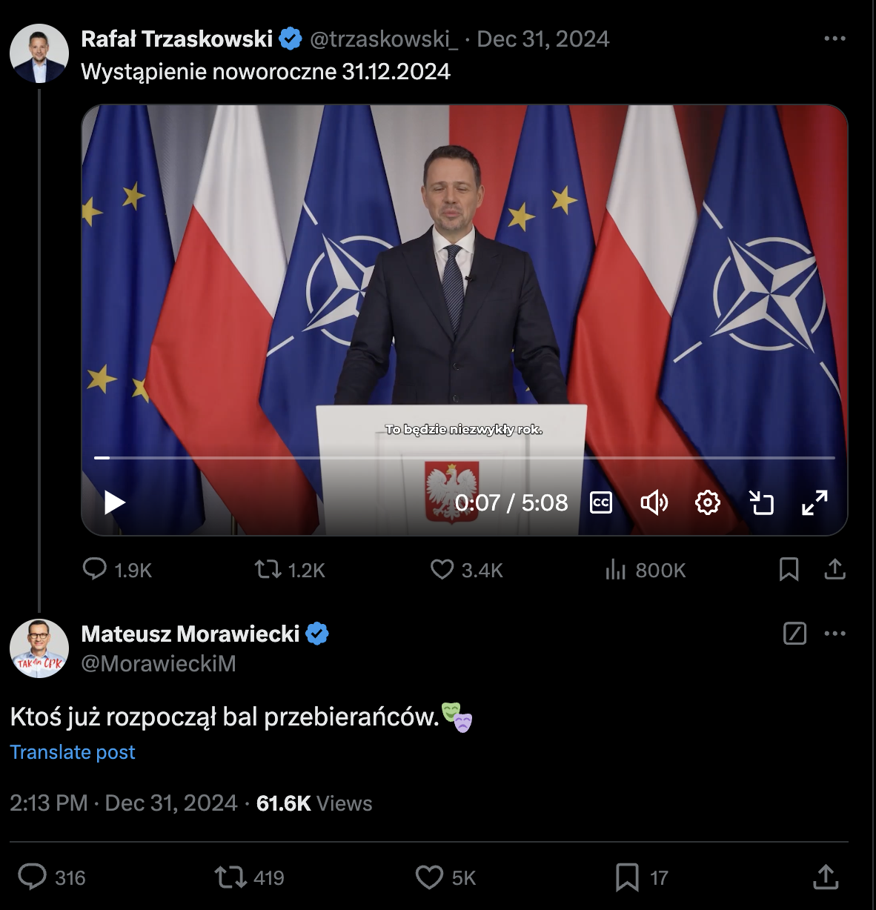
Task: Click the Grok slash icon beside Morawiecki
Action: (x=794, y=634)
